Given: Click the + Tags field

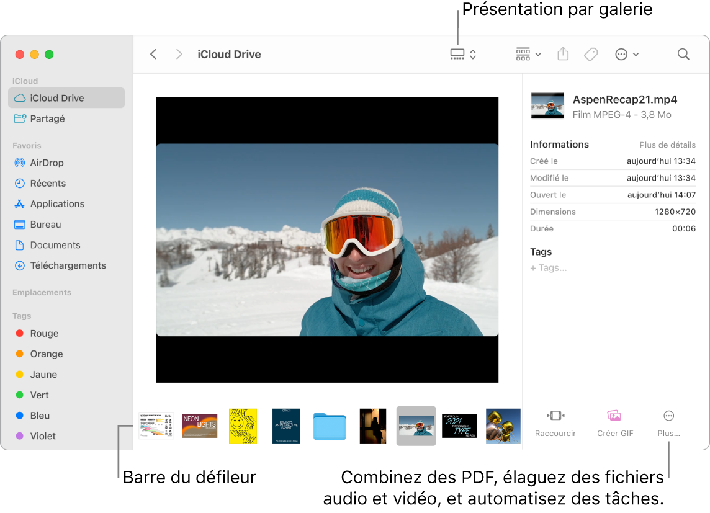Looking at the screenshot, I should (x=549, y=267).
